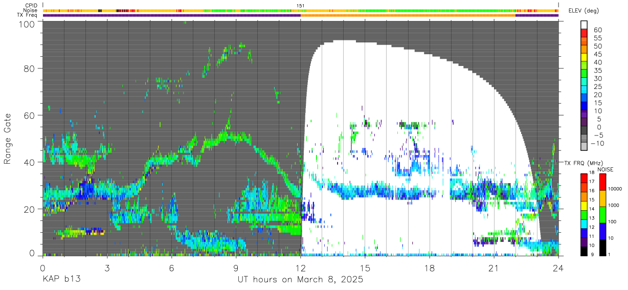628x290 pixels.
Task: Click the 10000 label on NOISE legend
Action: (x=615, y=189)
